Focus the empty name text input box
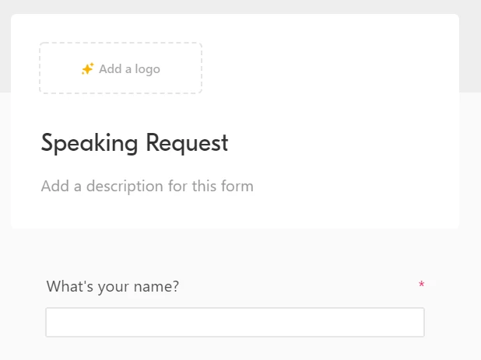The height and width of the screenshot is (360, 481). [235, 323]
